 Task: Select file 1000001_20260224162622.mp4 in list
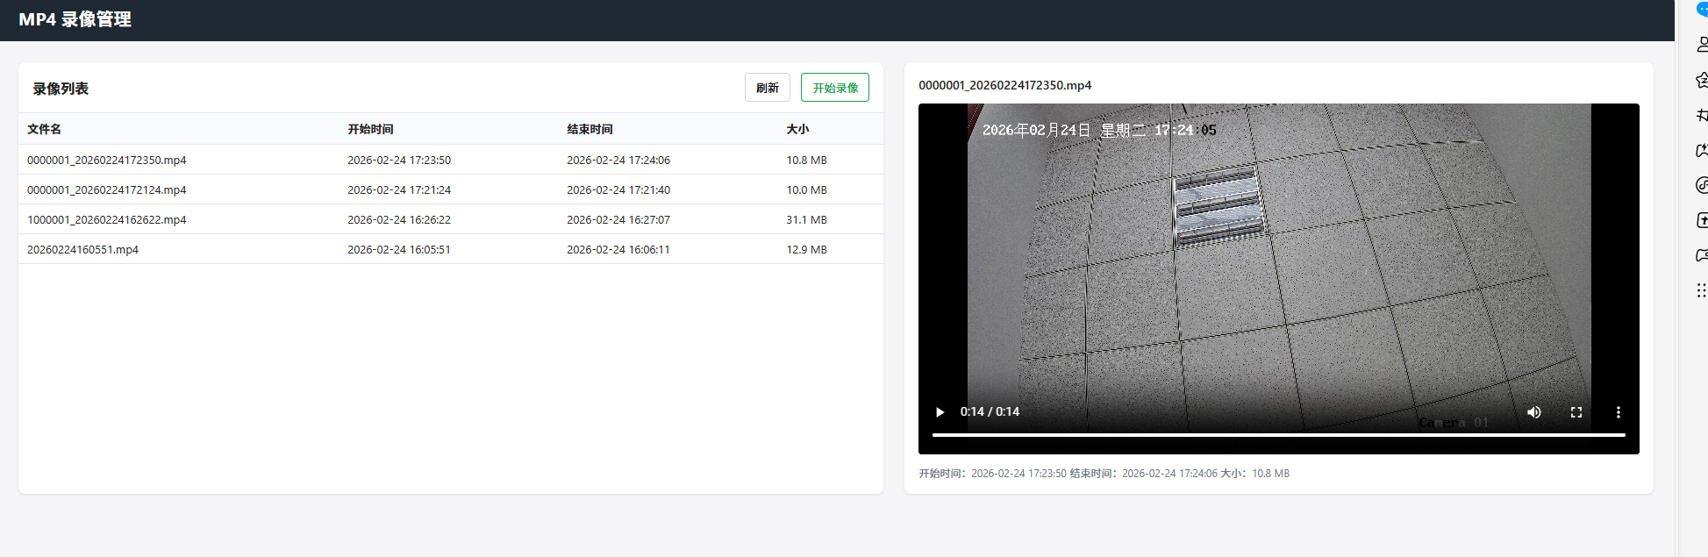point(107,219)
